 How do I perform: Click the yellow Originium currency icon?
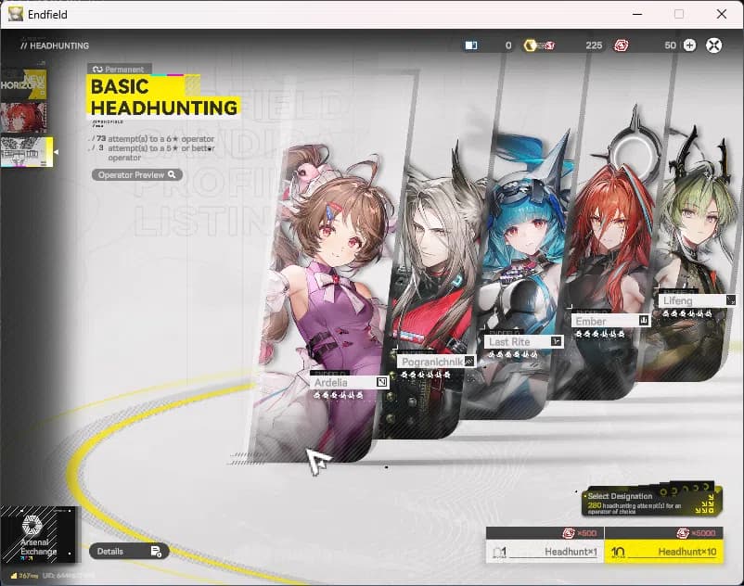[532, 45]
